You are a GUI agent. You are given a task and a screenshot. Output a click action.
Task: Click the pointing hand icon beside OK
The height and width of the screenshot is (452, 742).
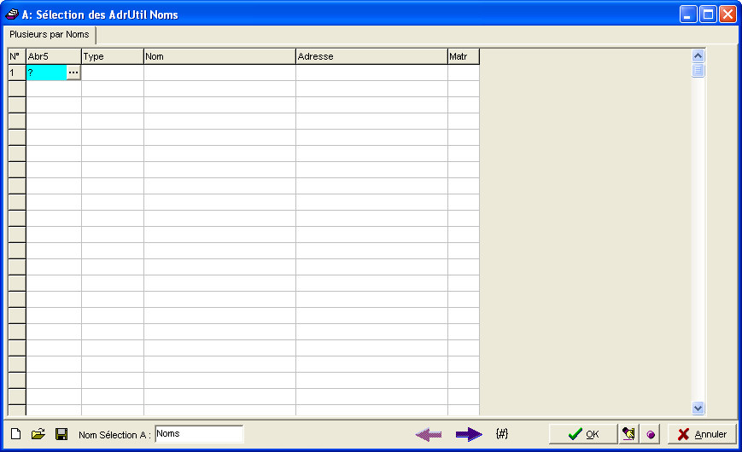pos(628,433)
